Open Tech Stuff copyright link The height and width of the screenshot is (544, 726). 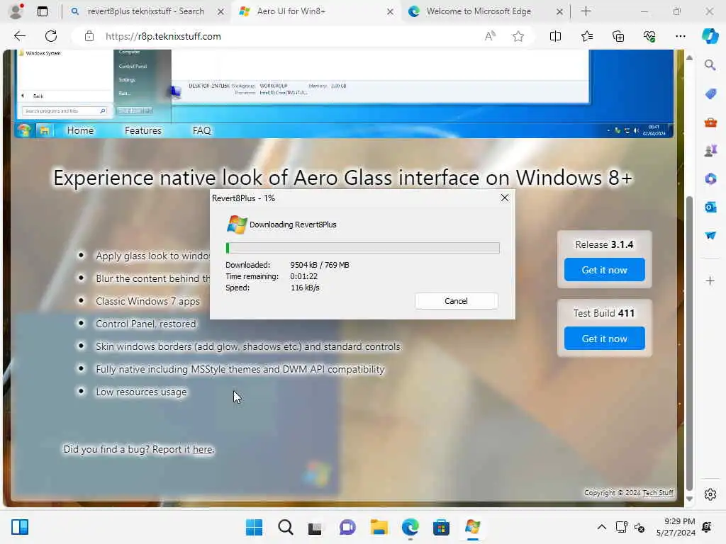[658, 493]
